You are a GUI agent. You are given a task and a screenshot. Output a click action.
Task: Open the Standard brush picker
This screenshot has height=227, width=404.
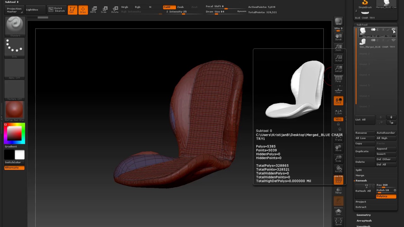(15, 26)
